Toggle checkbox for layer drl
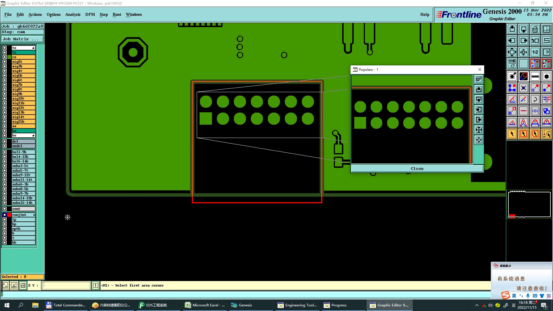Screen dimensions: 553x311 (5, 141)
